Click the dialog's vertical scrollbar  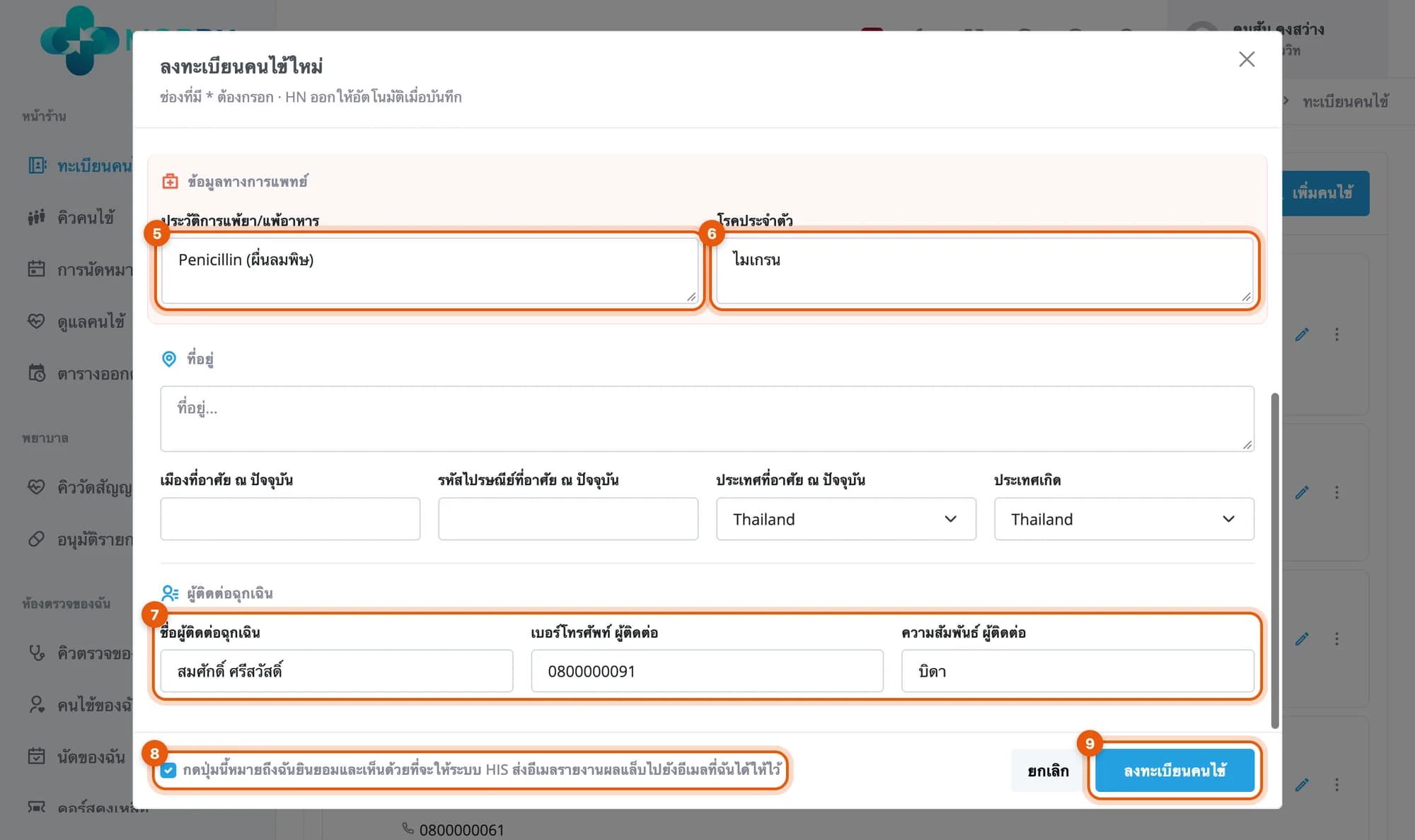pyautogui.click(x=1275, y=560)
